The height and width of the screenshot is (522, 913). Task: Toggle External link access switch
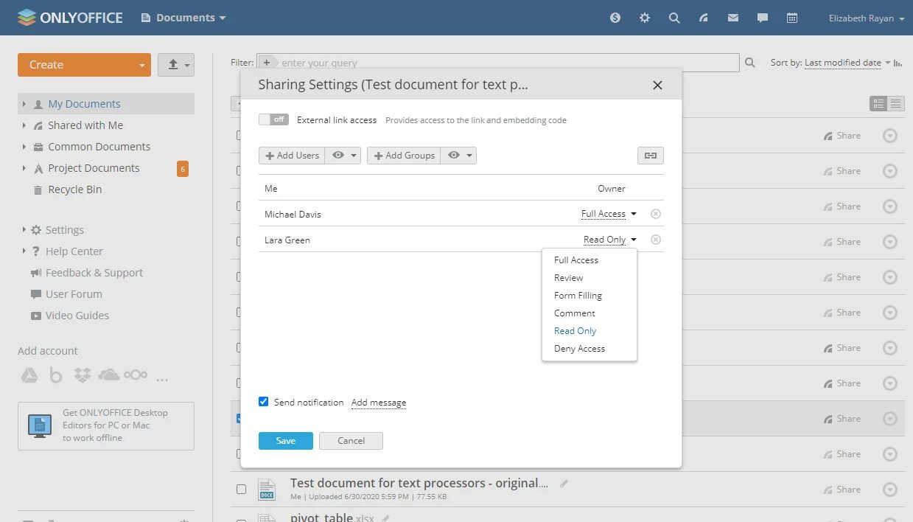point(273,119)
